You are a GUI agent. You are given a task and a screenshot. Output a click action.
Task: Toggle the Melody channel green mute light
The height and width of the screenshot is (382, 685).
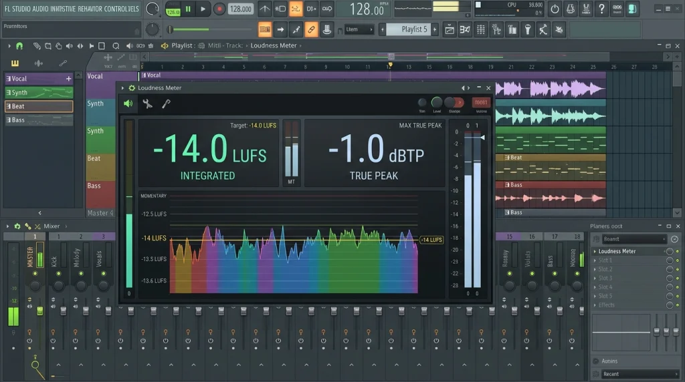point(81,273)
